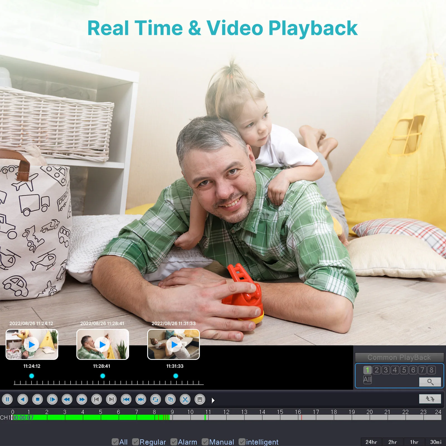
Task: Click the reverse play button
Action: (x=23, y=399)
